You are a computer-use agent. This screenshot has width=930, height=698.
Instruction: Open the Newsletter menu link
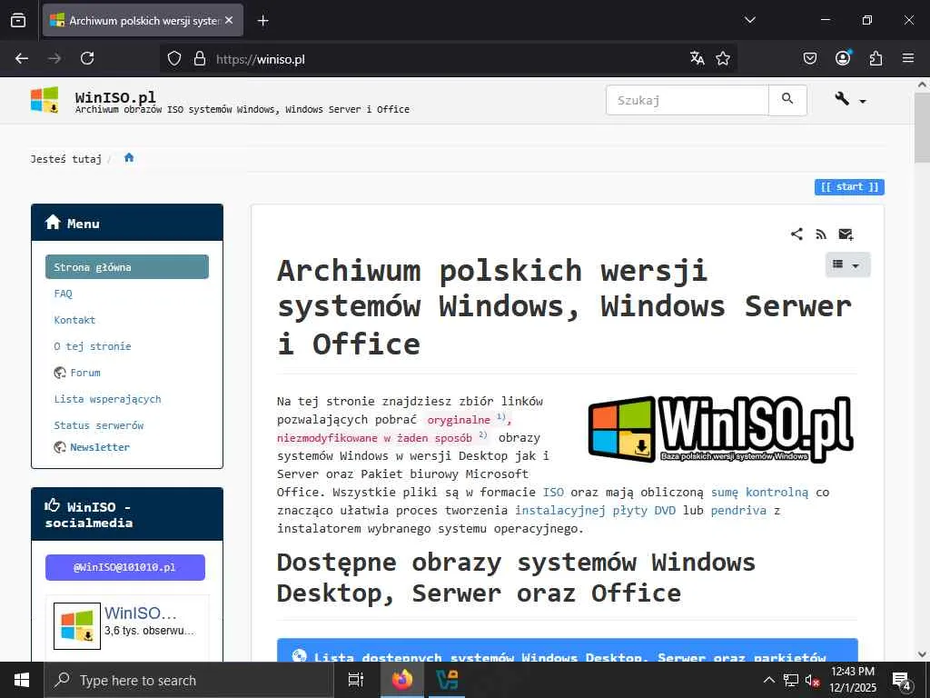pos(100,447)
